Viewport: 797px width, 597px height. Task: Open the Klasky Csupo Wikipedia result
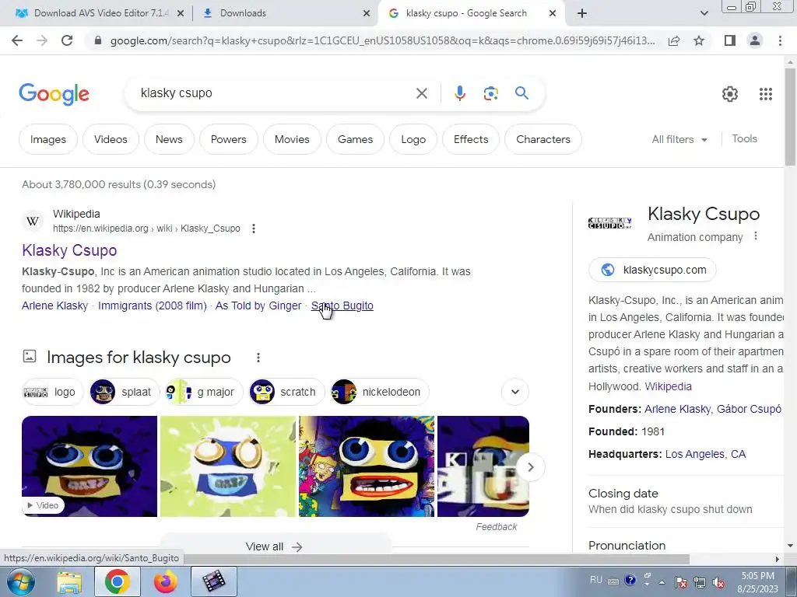pyautogui.click(x=69, y=250)
